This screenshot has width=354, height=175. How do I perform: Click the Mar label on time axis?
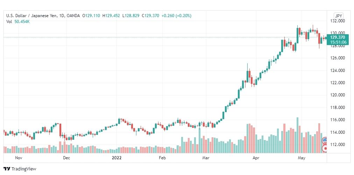[x=206, y=158]
